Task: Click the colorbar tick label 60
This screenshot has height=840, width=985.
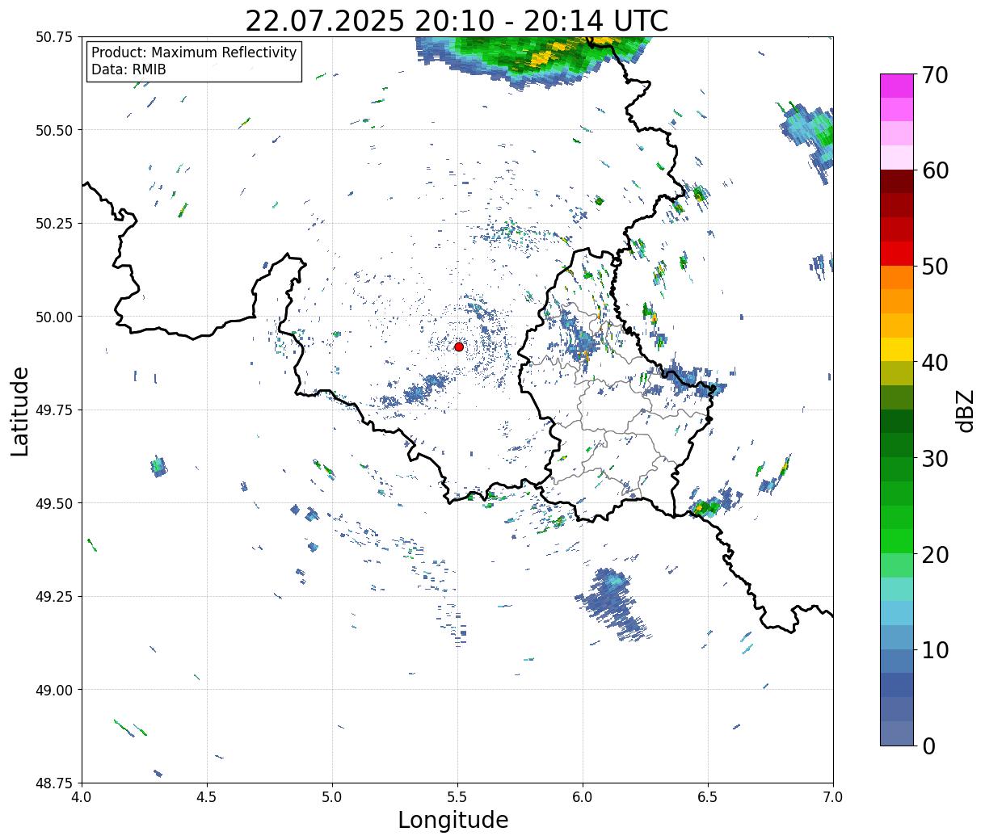Action: [934, 170]
